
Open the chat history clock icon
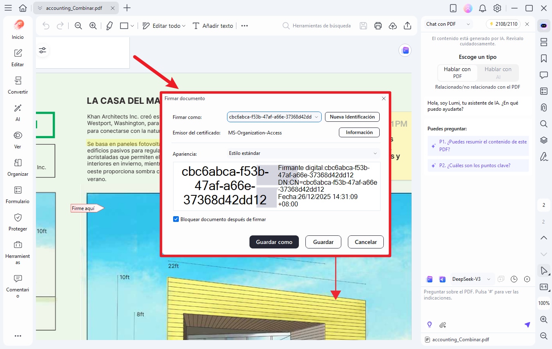point(514,279)
